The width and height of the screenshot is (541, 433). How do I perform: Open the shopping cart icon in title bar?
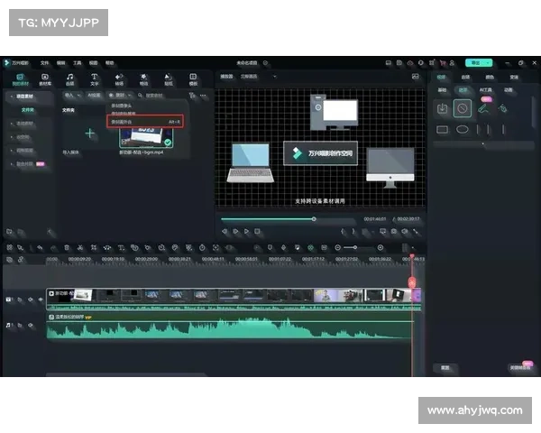pyautogui.click(x=443, y=63)
